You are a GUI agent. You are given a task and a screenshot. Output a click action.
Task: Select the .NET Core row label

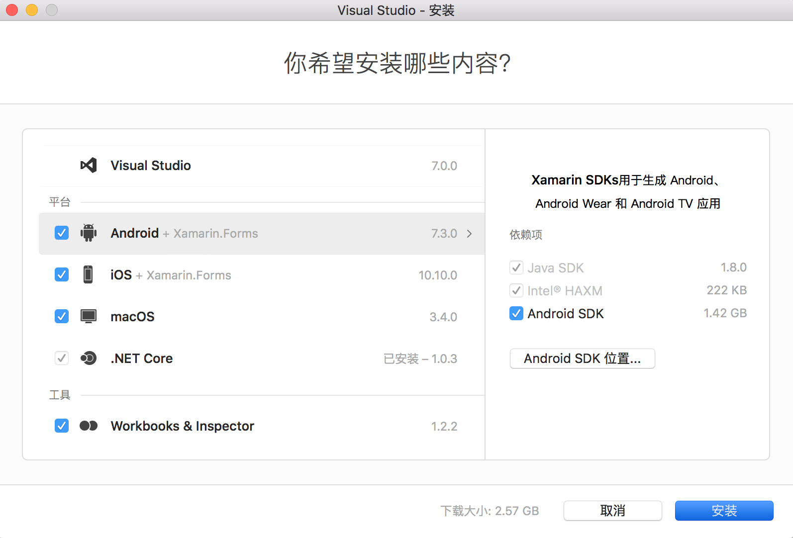tap(141, 359)
